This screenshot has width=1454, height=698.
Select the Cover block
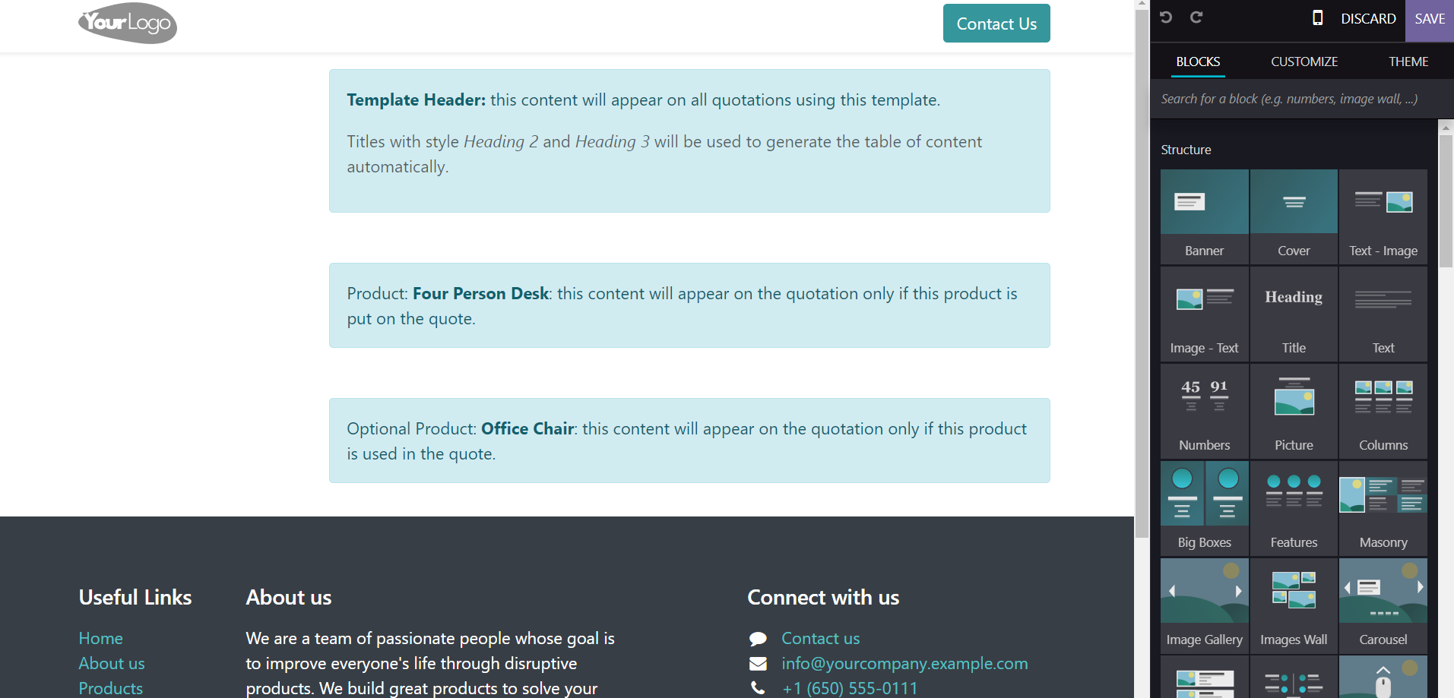point(1294,216)
